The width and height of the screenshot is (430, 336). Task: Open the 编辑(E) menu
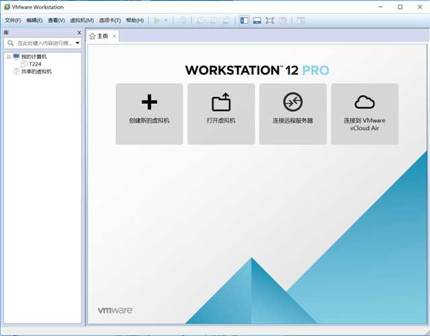(x=34, y=21)
